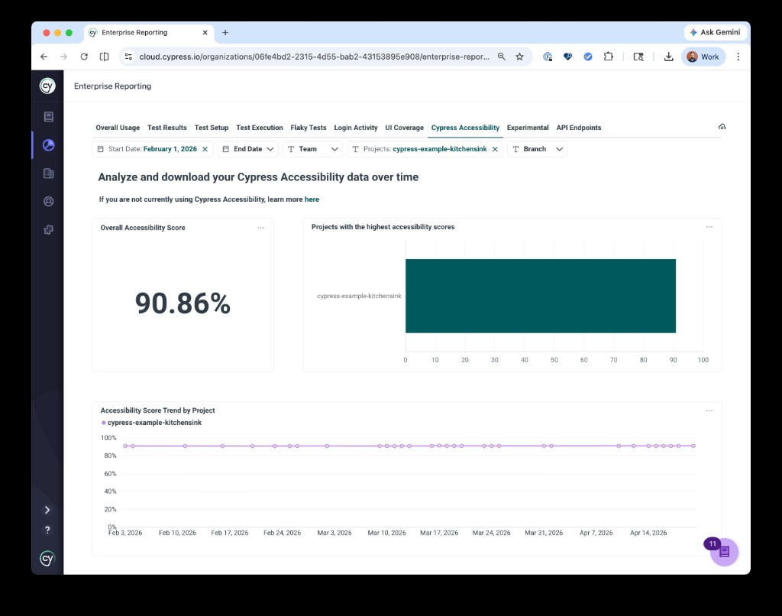Click the tab search icon in toolbar
Screen dimensions: 782x616
point(638,57)
